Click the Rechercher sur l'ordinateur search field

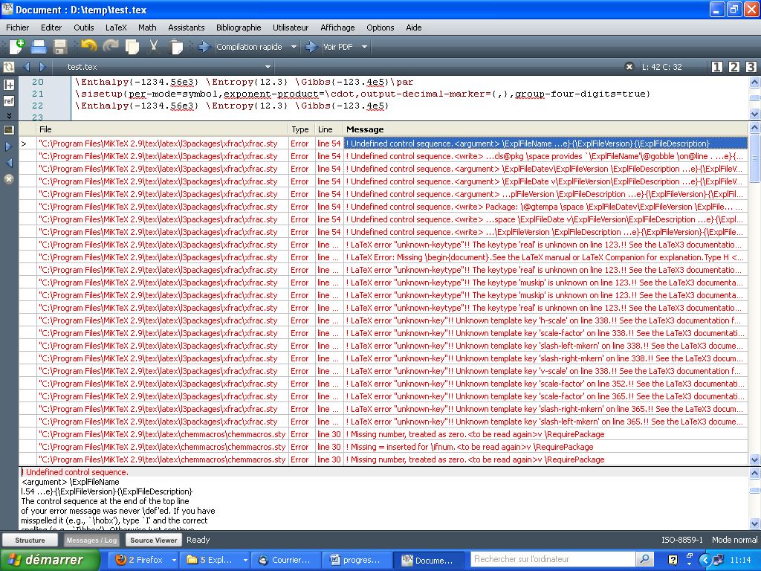point(552,559)
